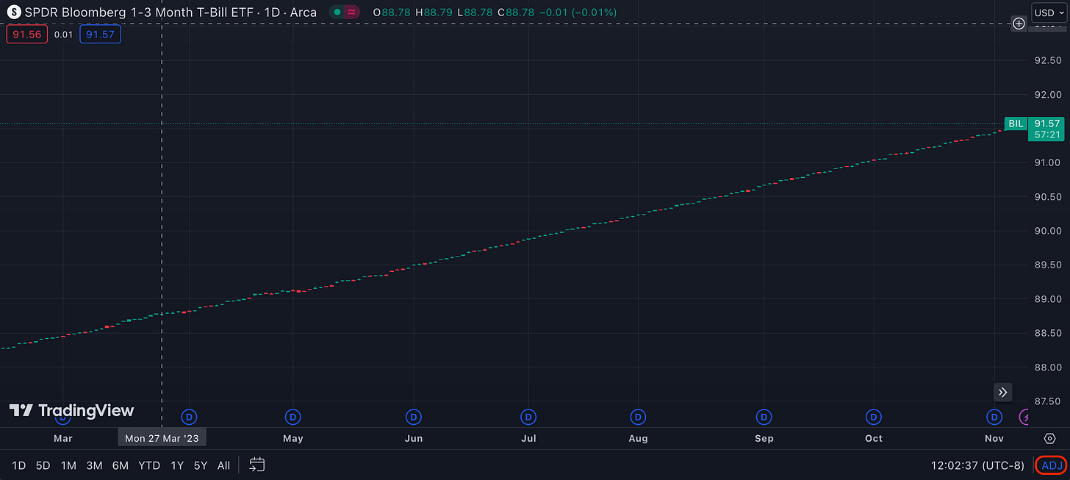Click the H88.79 high value
1070x480 pixels.
click(x=434, y=12)
